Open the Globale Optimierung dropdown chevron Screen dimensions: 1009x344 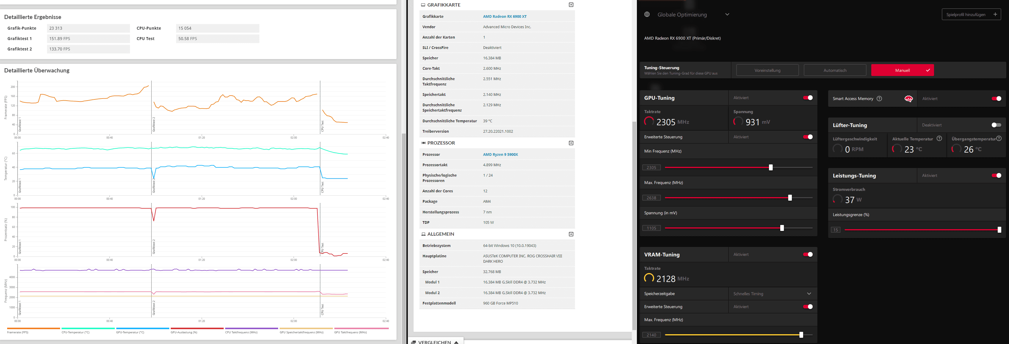point(727,15)
